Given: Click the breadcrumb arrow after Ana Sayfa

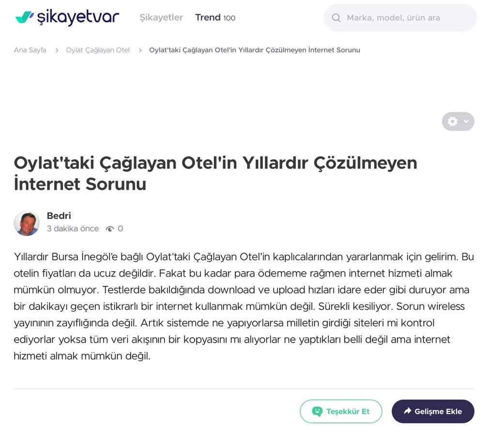Looking at the screenshot, I should pyautogui.click(x=57, y=50).
